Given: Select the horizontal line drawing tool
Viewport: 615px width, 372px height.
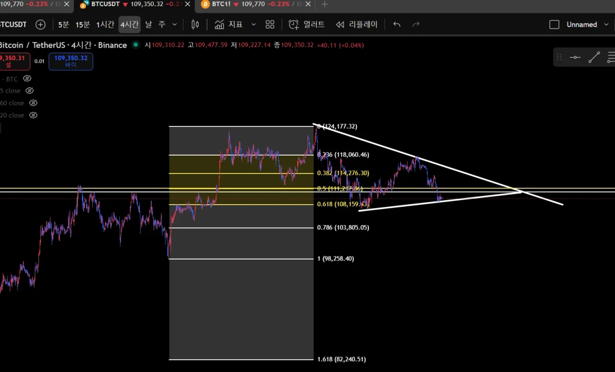Looking at the screenshot, I should pos(575,57).
